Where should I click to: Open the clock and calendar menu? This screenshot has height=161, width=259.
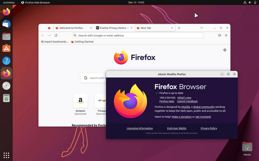[x=136, y=2]
